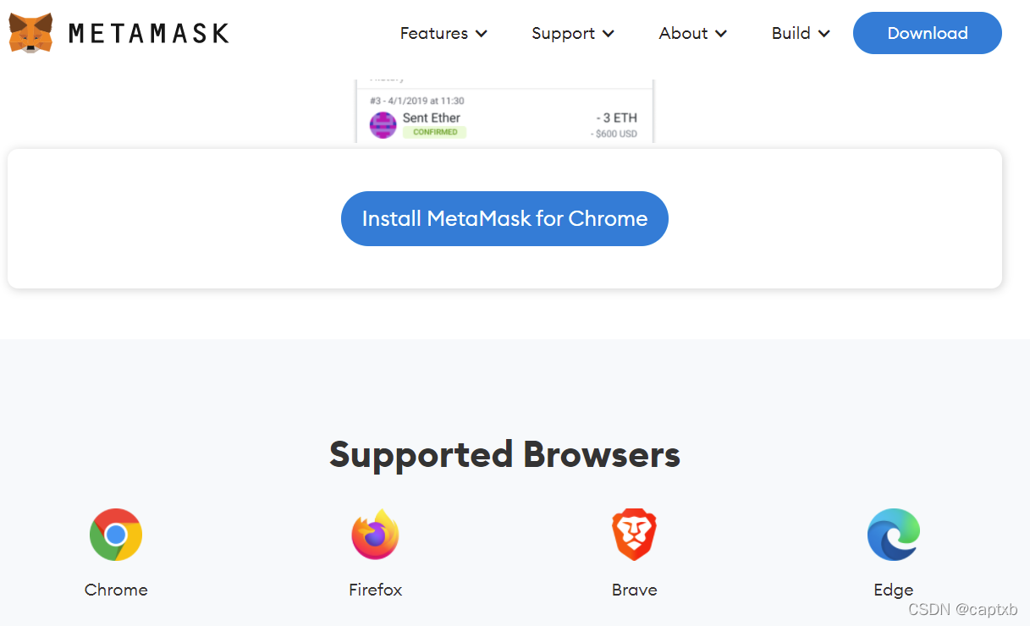Click the MetaMask fox logo
Screen dimensions: 1030x626
pos(30,33)
